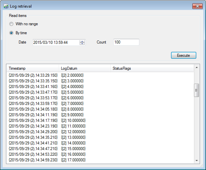This screenshot has height=170, width=206.
Task: Click the Count input field
Action: pos(126,42)
